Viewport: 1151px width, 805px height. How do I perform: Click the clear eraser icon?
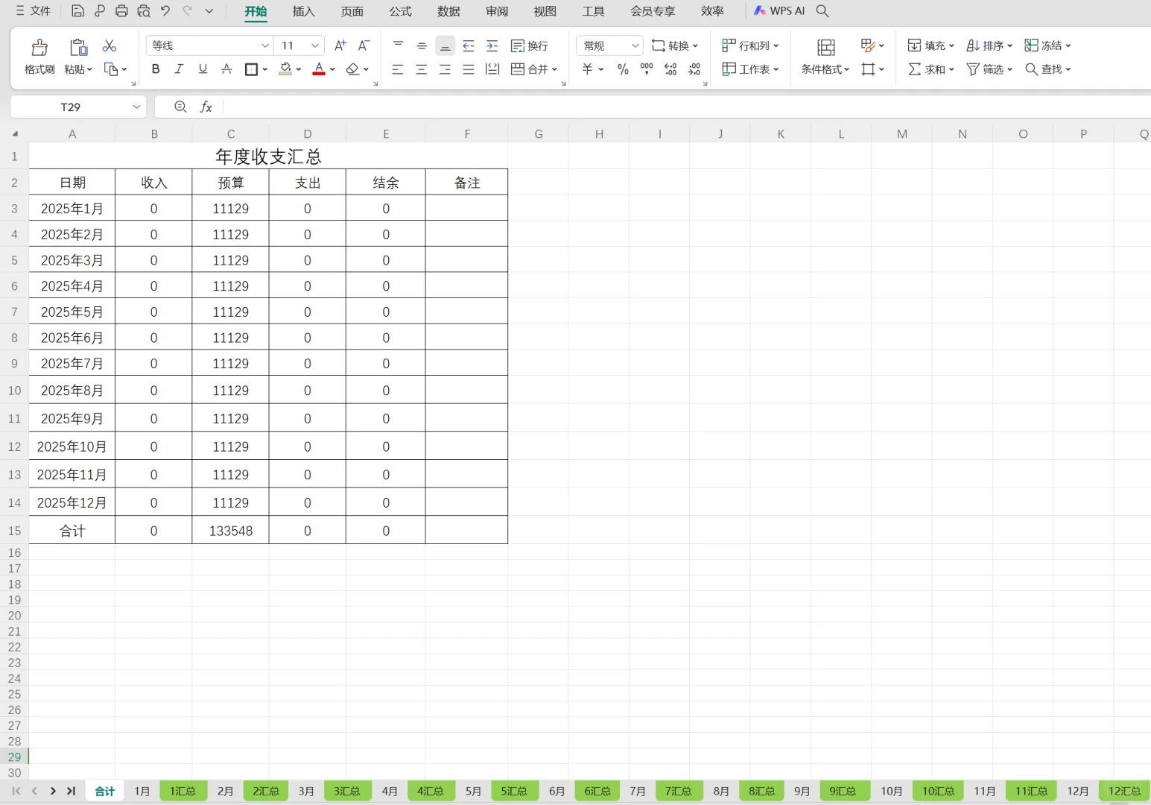tap(352, 69)
